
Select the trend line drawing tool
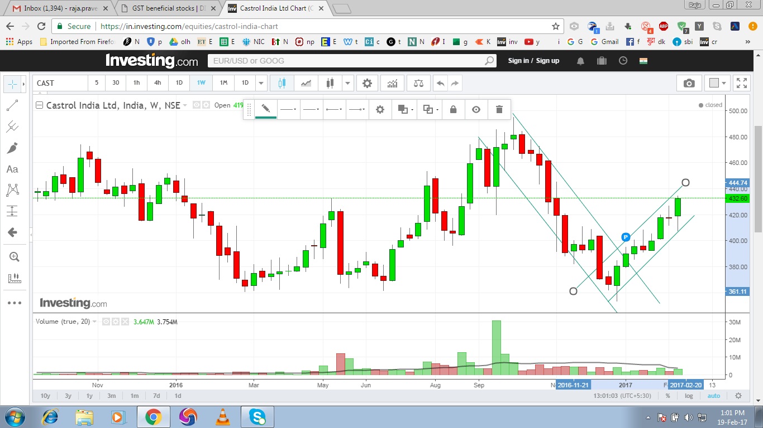pyautogui.click(x=12, y=105)
